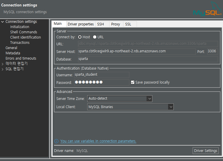Select 데이터 편집기 label in the tree
223x161 pixels.
point(17,63)
